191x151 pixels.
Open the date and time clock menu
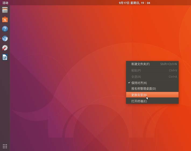coord(134,3)
